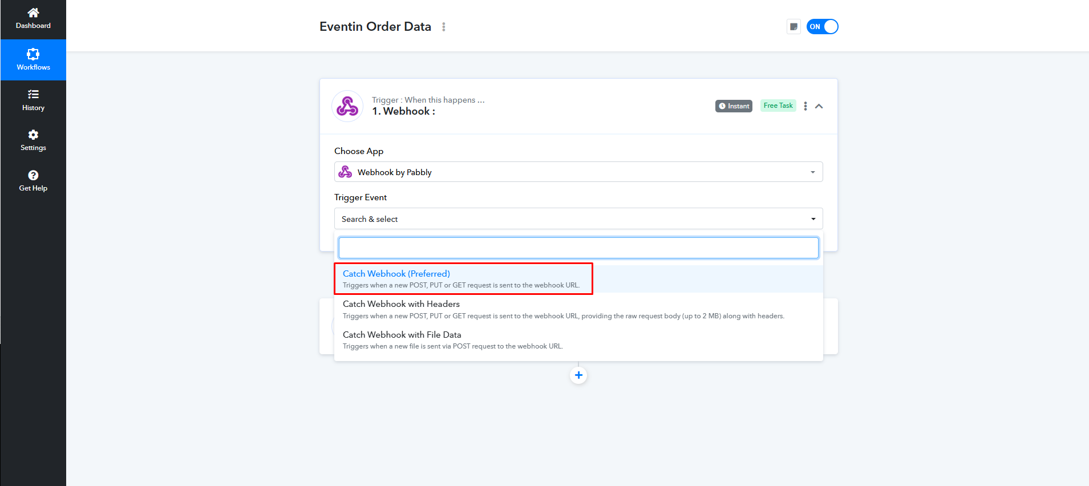Viewport: 1089px width, 486px height.
Task: Open workflow options beside Eventin Order Data
Action: click(x=444, y=27)
